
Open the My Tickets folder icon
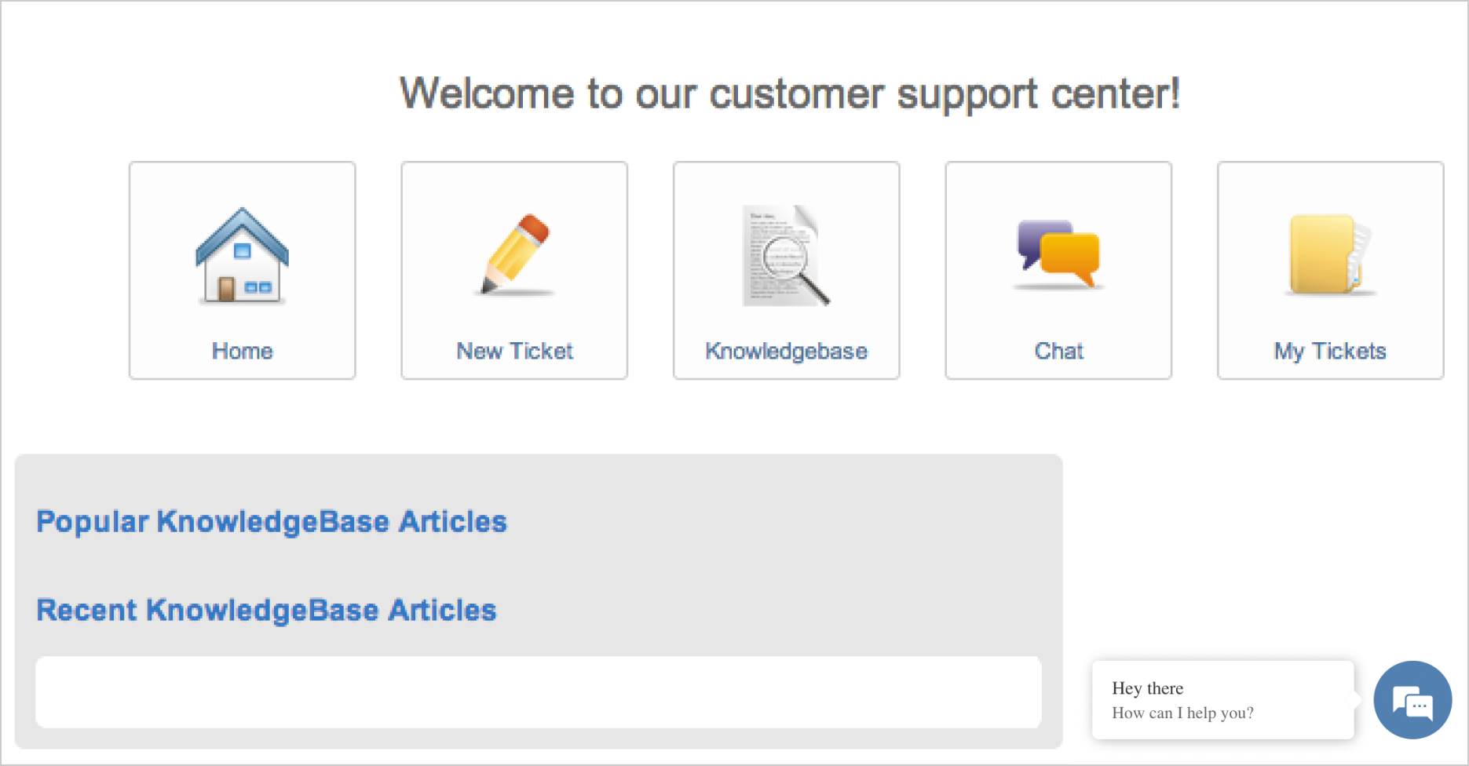pos(1331,254)
